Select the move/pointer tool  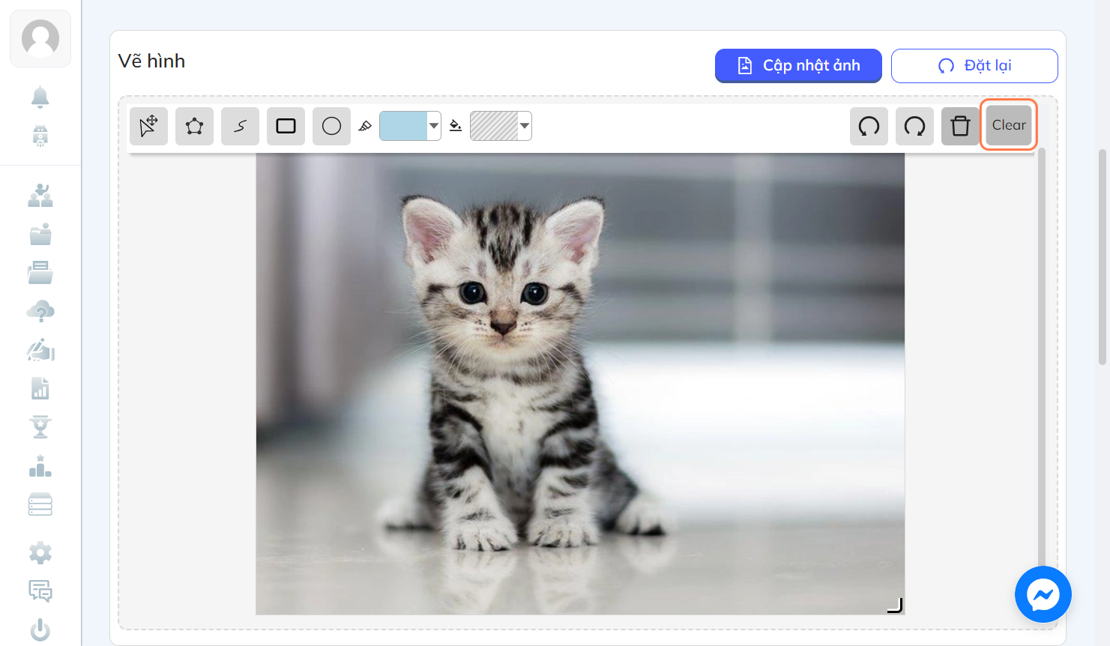coord(148,126)
